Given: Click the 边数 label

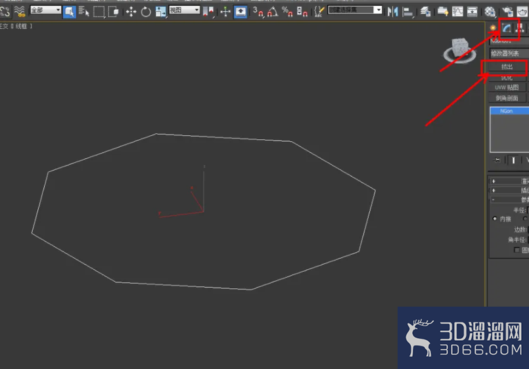Looking at the screenshot, I should pos(520,230).
